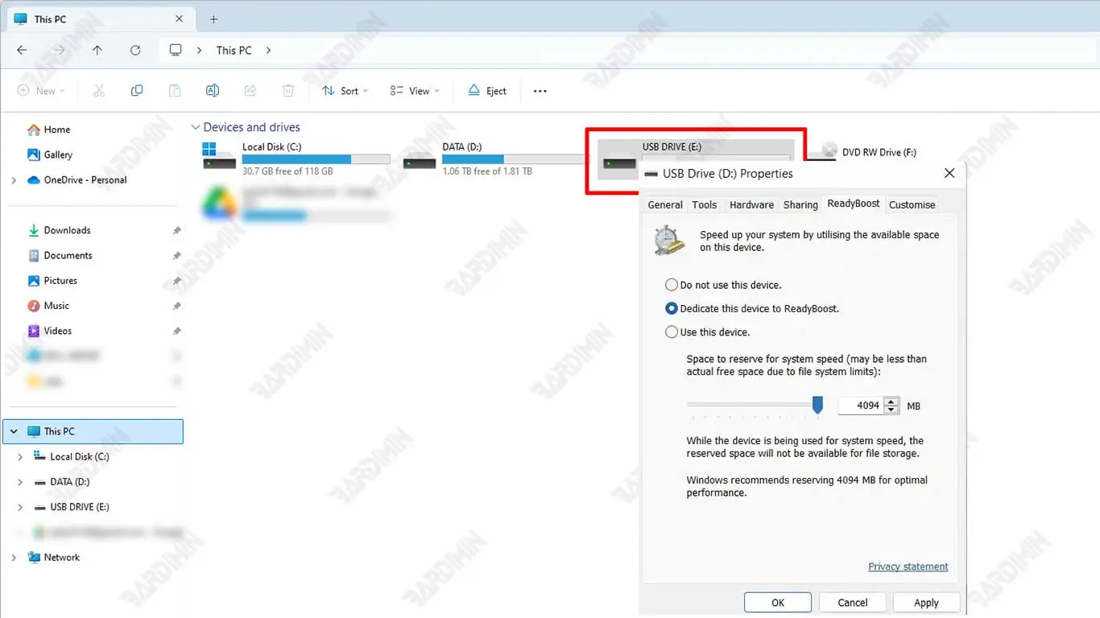The image size is (1100, 618).
Task: Click the Cut scissors icon in toolbar
Action: (99, 91)
